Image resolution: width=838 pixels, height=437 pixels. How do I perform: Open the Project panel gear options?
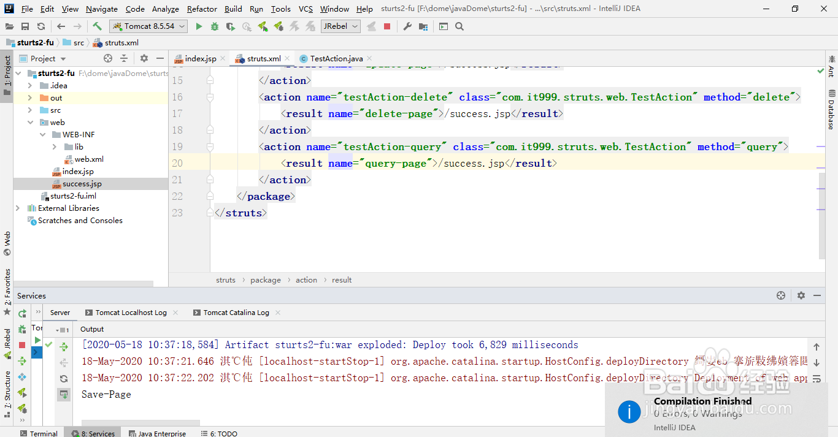(x=144, y=58)
